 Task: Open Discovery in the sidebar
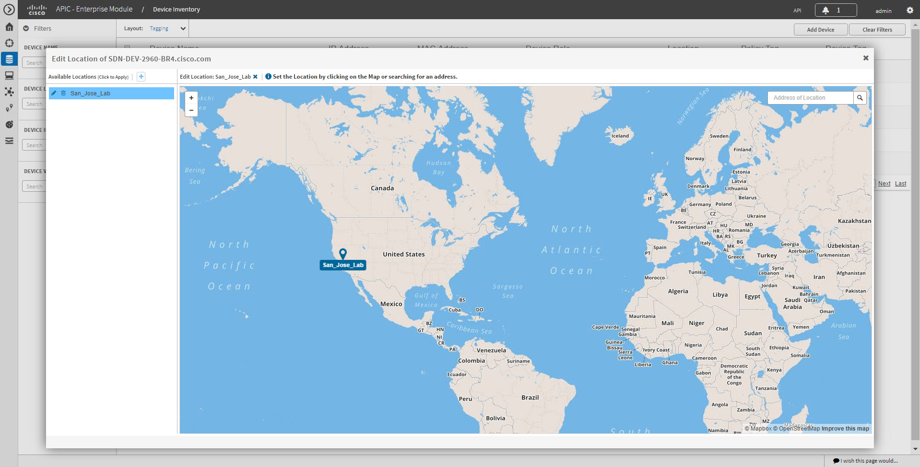(9, 43)
